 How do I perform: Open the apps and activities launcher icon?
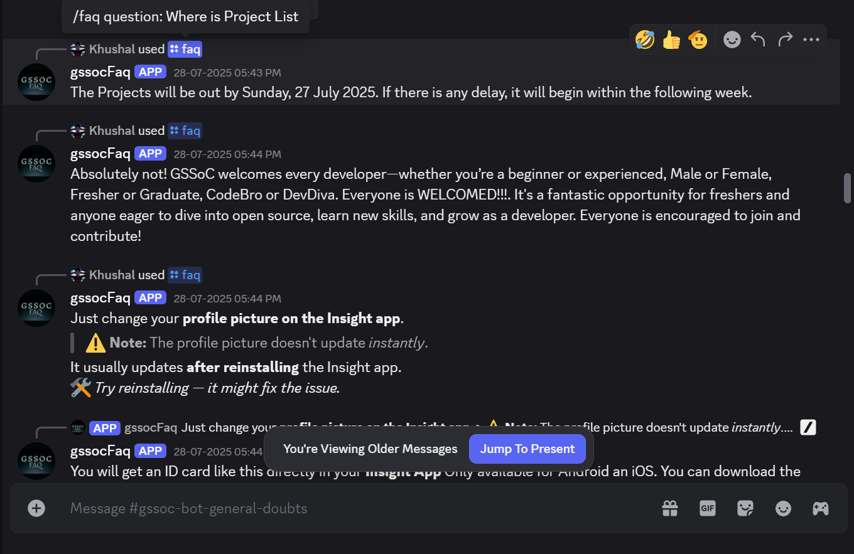(x=821, y=508)
